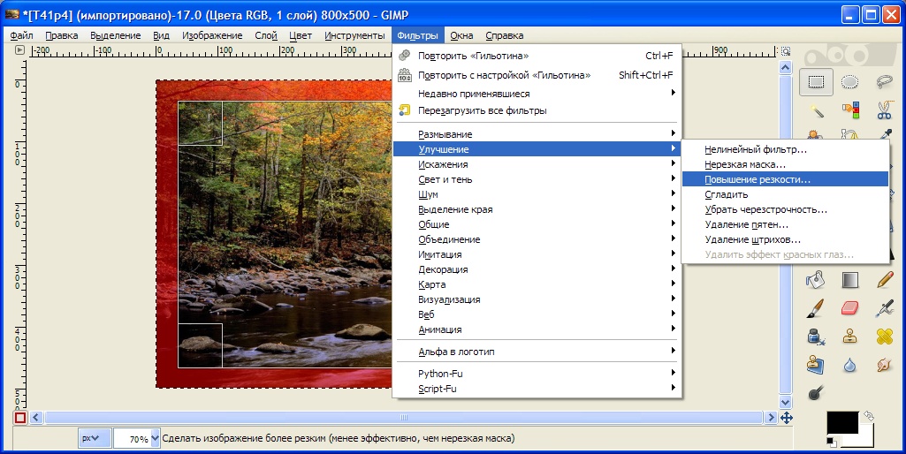Open the Правка menu
This screenshot has width=906, height=454.
click(x=61, y=36)
